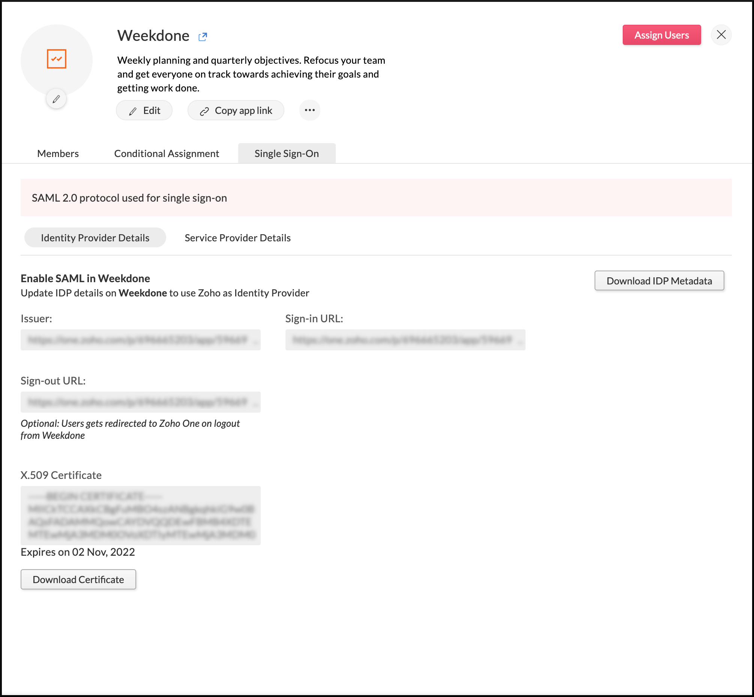
Task: Click the Assign Users button
Action: click(x=661, y=35)
